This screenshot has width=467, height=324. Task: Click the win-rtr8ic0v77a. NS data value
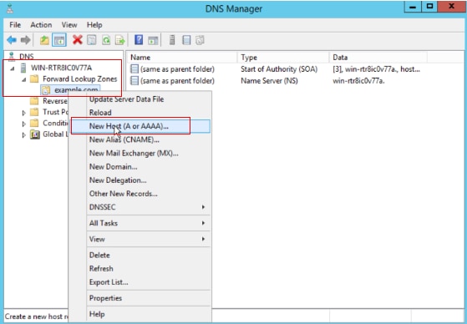[x=358, y=81]
